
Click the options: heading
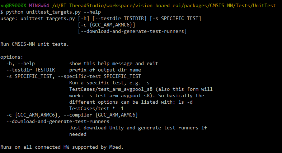(12, 57)
